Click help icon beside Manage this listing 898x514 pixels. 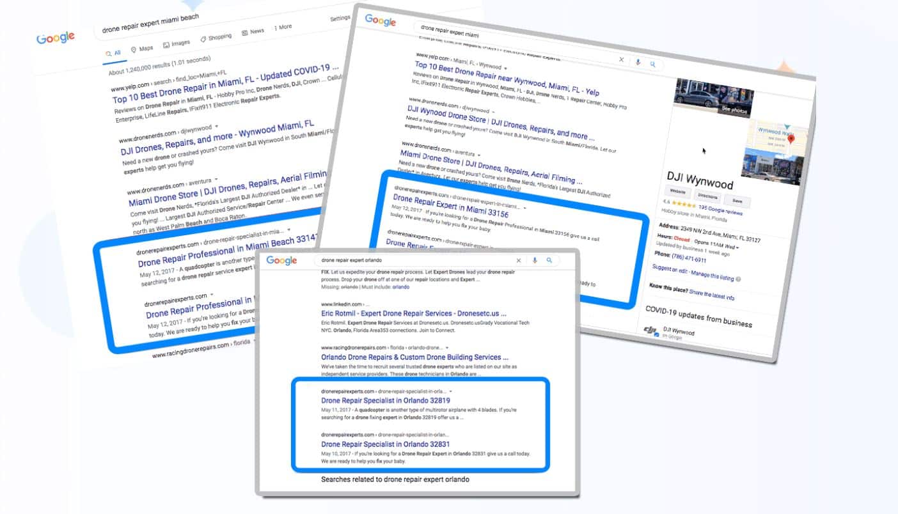738,279
